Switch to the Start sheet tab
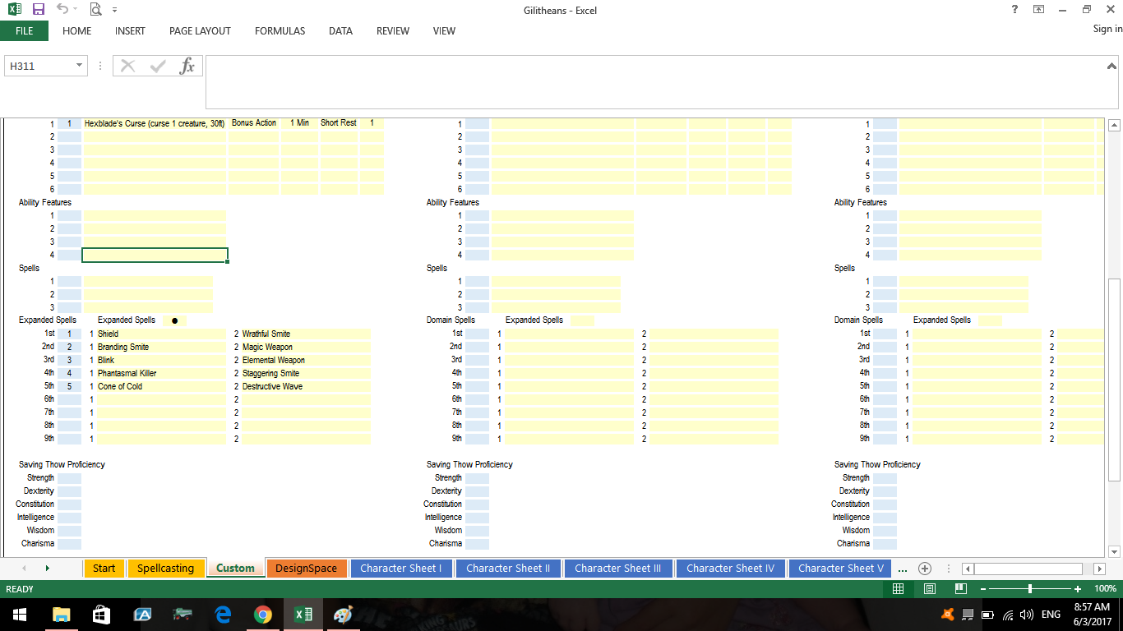1123x631 pixels. click(104, 568)
